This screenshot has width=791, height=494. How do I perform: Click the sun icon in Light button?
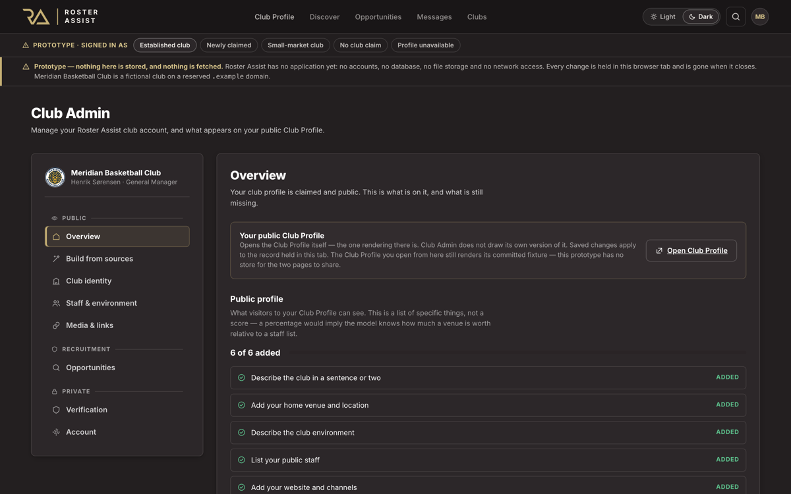tap(653, 16)
